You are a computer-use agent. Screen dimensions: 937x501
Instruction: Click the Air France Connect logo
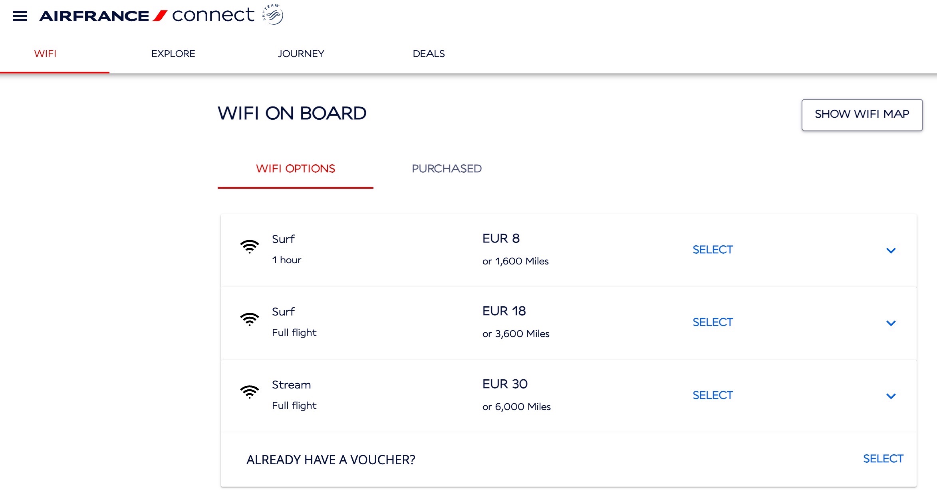click(x=144, y=15)
